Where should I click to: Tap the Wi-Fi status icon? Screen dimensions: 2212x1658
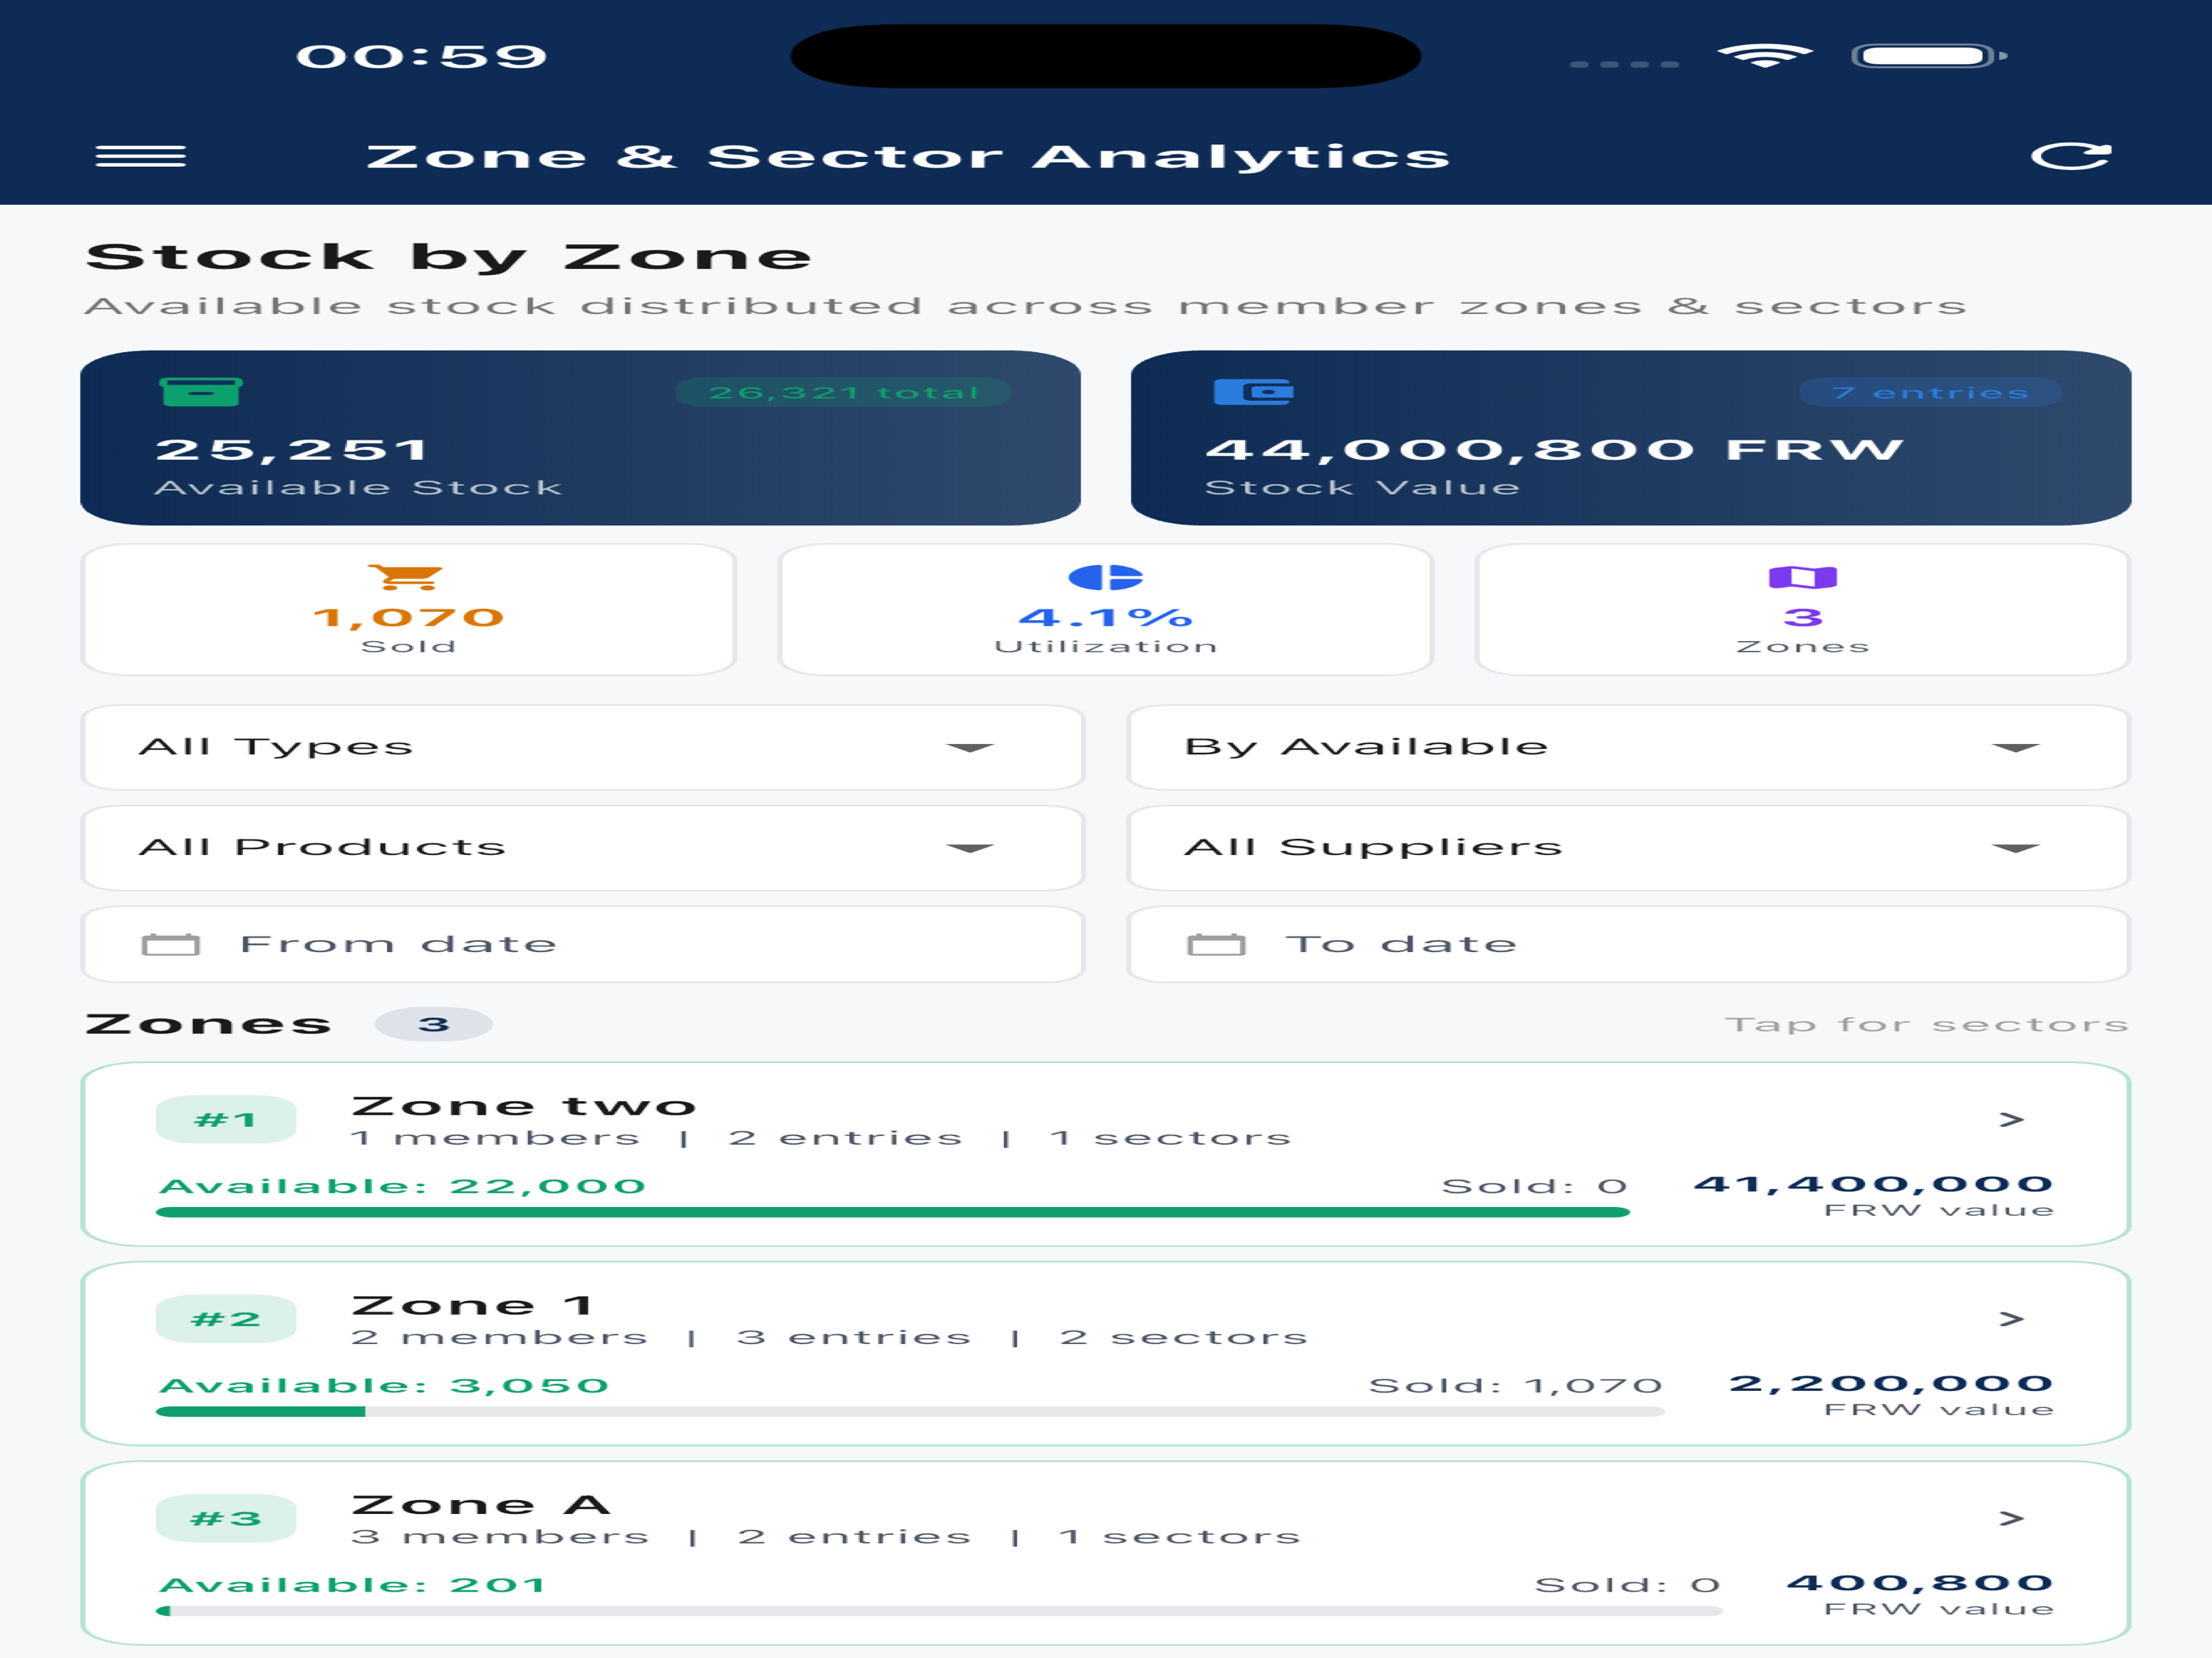pyautogui.click(x=1765, y=56)
